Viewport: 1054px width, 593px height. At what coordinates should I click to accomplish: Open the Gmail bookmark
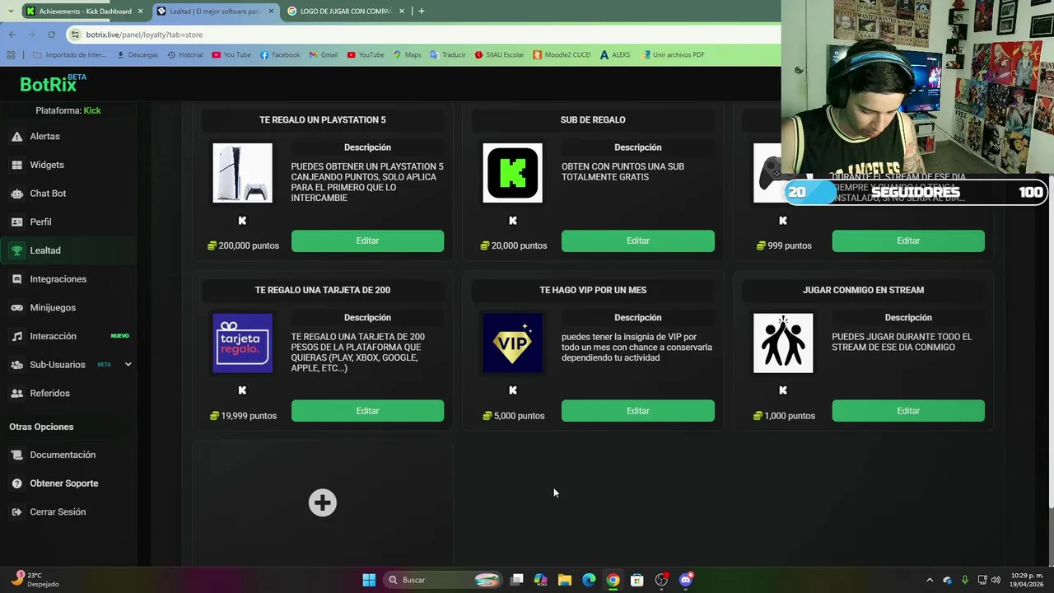tap(324, 55)
